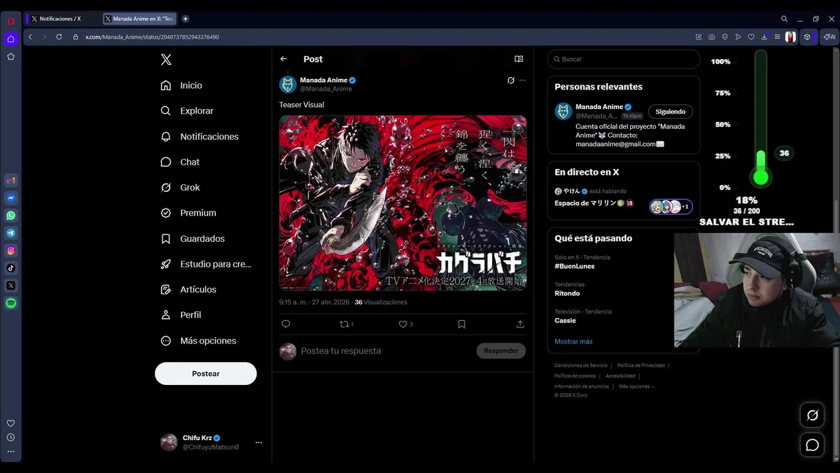This screenshot has width=840, height=473.
Task: Open the sidebar three-dots more menu
Action: (11, 451)
